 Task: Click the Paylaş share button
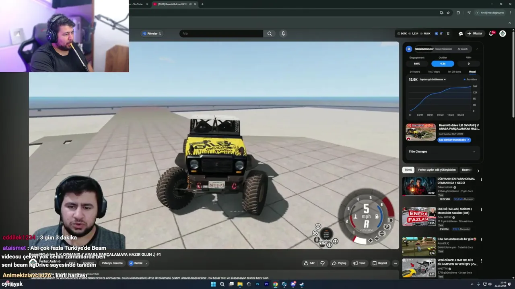pos(339,263)
